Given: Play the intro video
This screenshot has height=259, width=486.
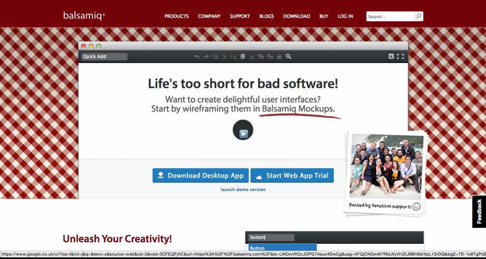Looking at the screenshot, I should tap(243, 130).
